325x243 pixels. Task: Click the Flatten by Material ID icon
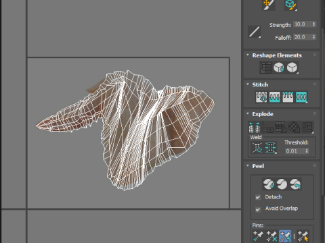coord(295,127)
